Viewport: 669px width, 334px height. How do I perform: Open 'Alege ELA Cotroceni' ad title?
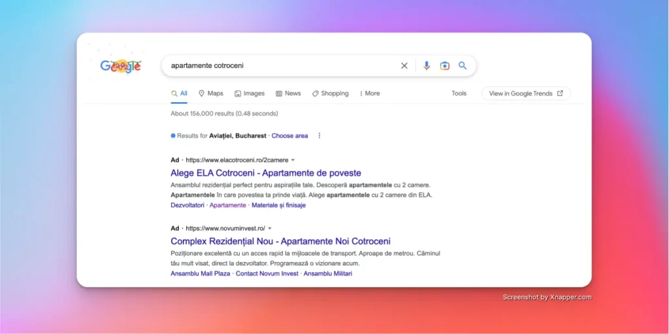click(266, 173)
